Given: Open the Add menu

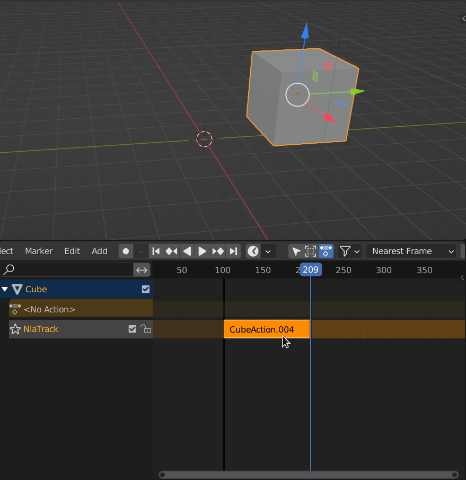Looking at the screenshot, I should click(99, 251).
